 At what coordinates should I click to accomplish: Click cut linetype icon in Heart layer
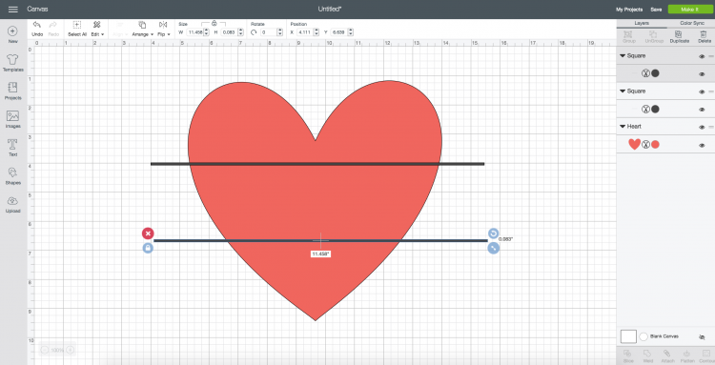click(645, 145)
